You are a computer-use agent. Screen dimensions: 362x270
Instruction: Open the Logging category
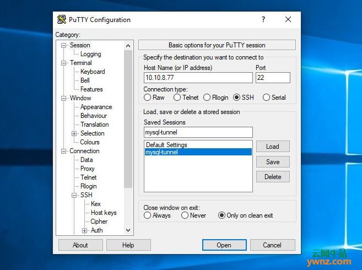[x=91, y=54]
